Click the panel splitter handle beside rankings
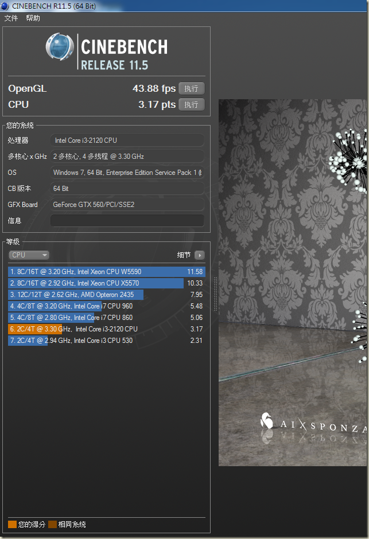Image resolution: width=369 pixels, height=539 pixels. coord(215,294)
